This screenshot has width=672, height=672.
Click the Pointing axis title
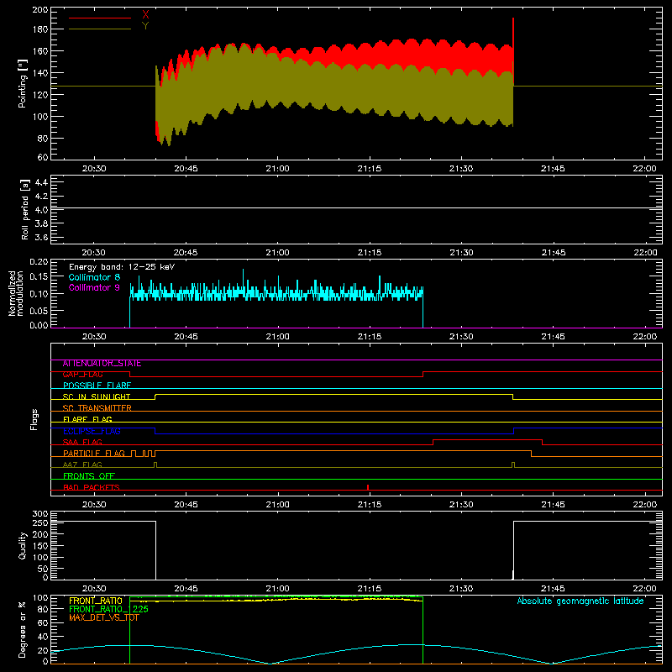[23, 84]
